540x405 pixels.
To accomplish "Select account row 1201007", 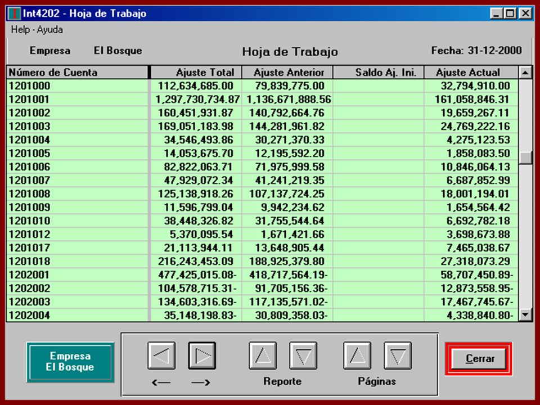I will [263, 180].
